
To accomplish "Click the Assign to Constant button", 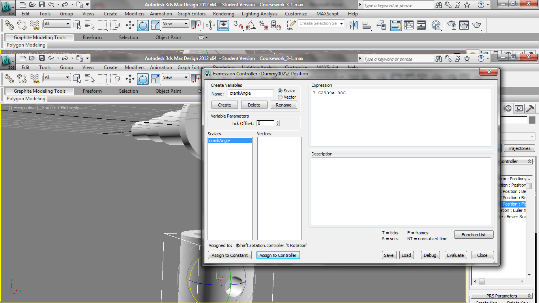I will (x=230, y=255).
